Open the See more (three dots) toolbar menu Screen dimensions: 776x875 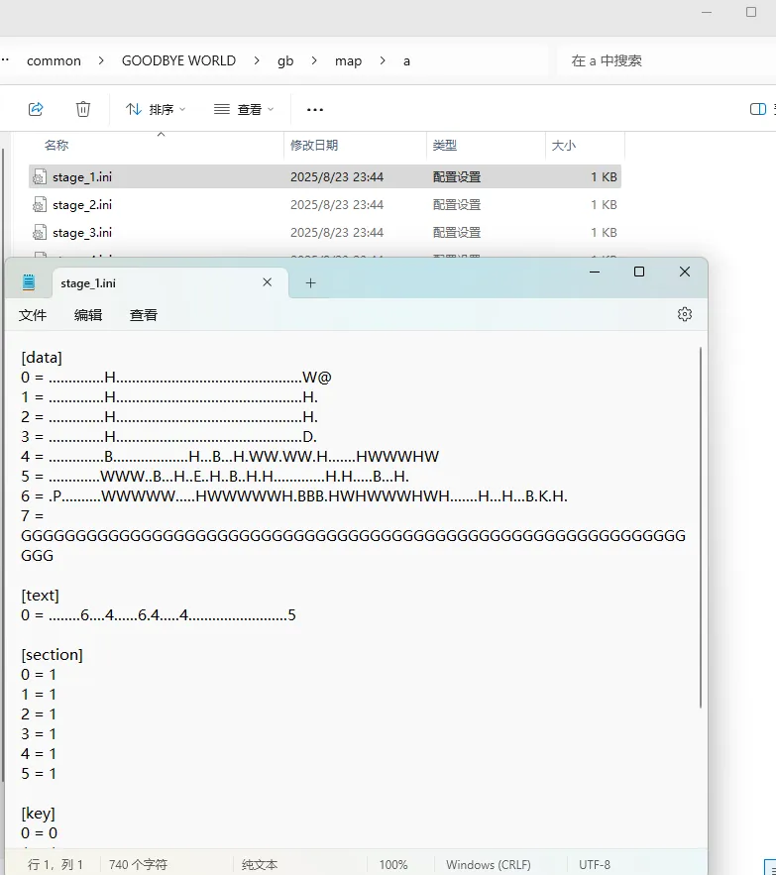315,109
